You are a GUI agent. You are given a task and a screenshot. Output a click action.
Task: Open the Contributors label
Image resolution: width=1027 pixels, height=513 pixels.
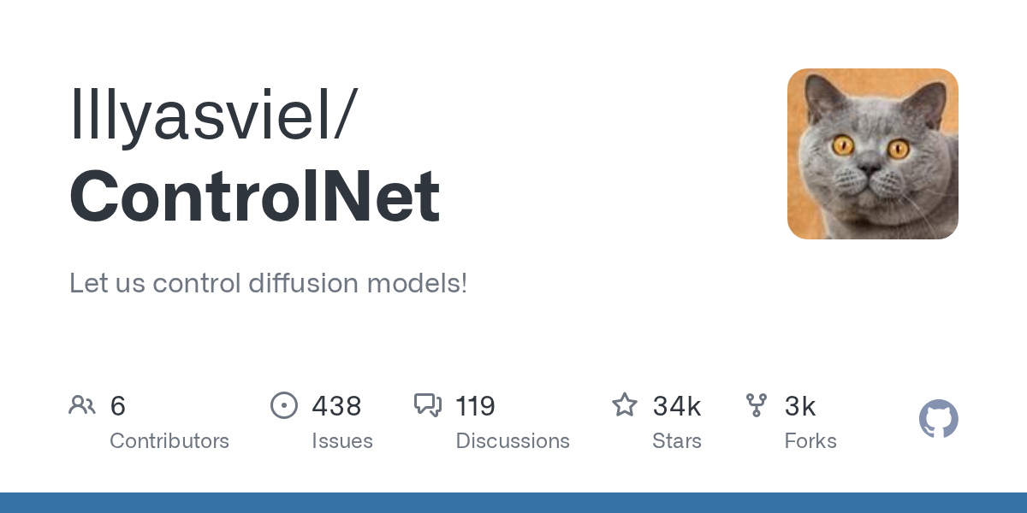[169, 441]
